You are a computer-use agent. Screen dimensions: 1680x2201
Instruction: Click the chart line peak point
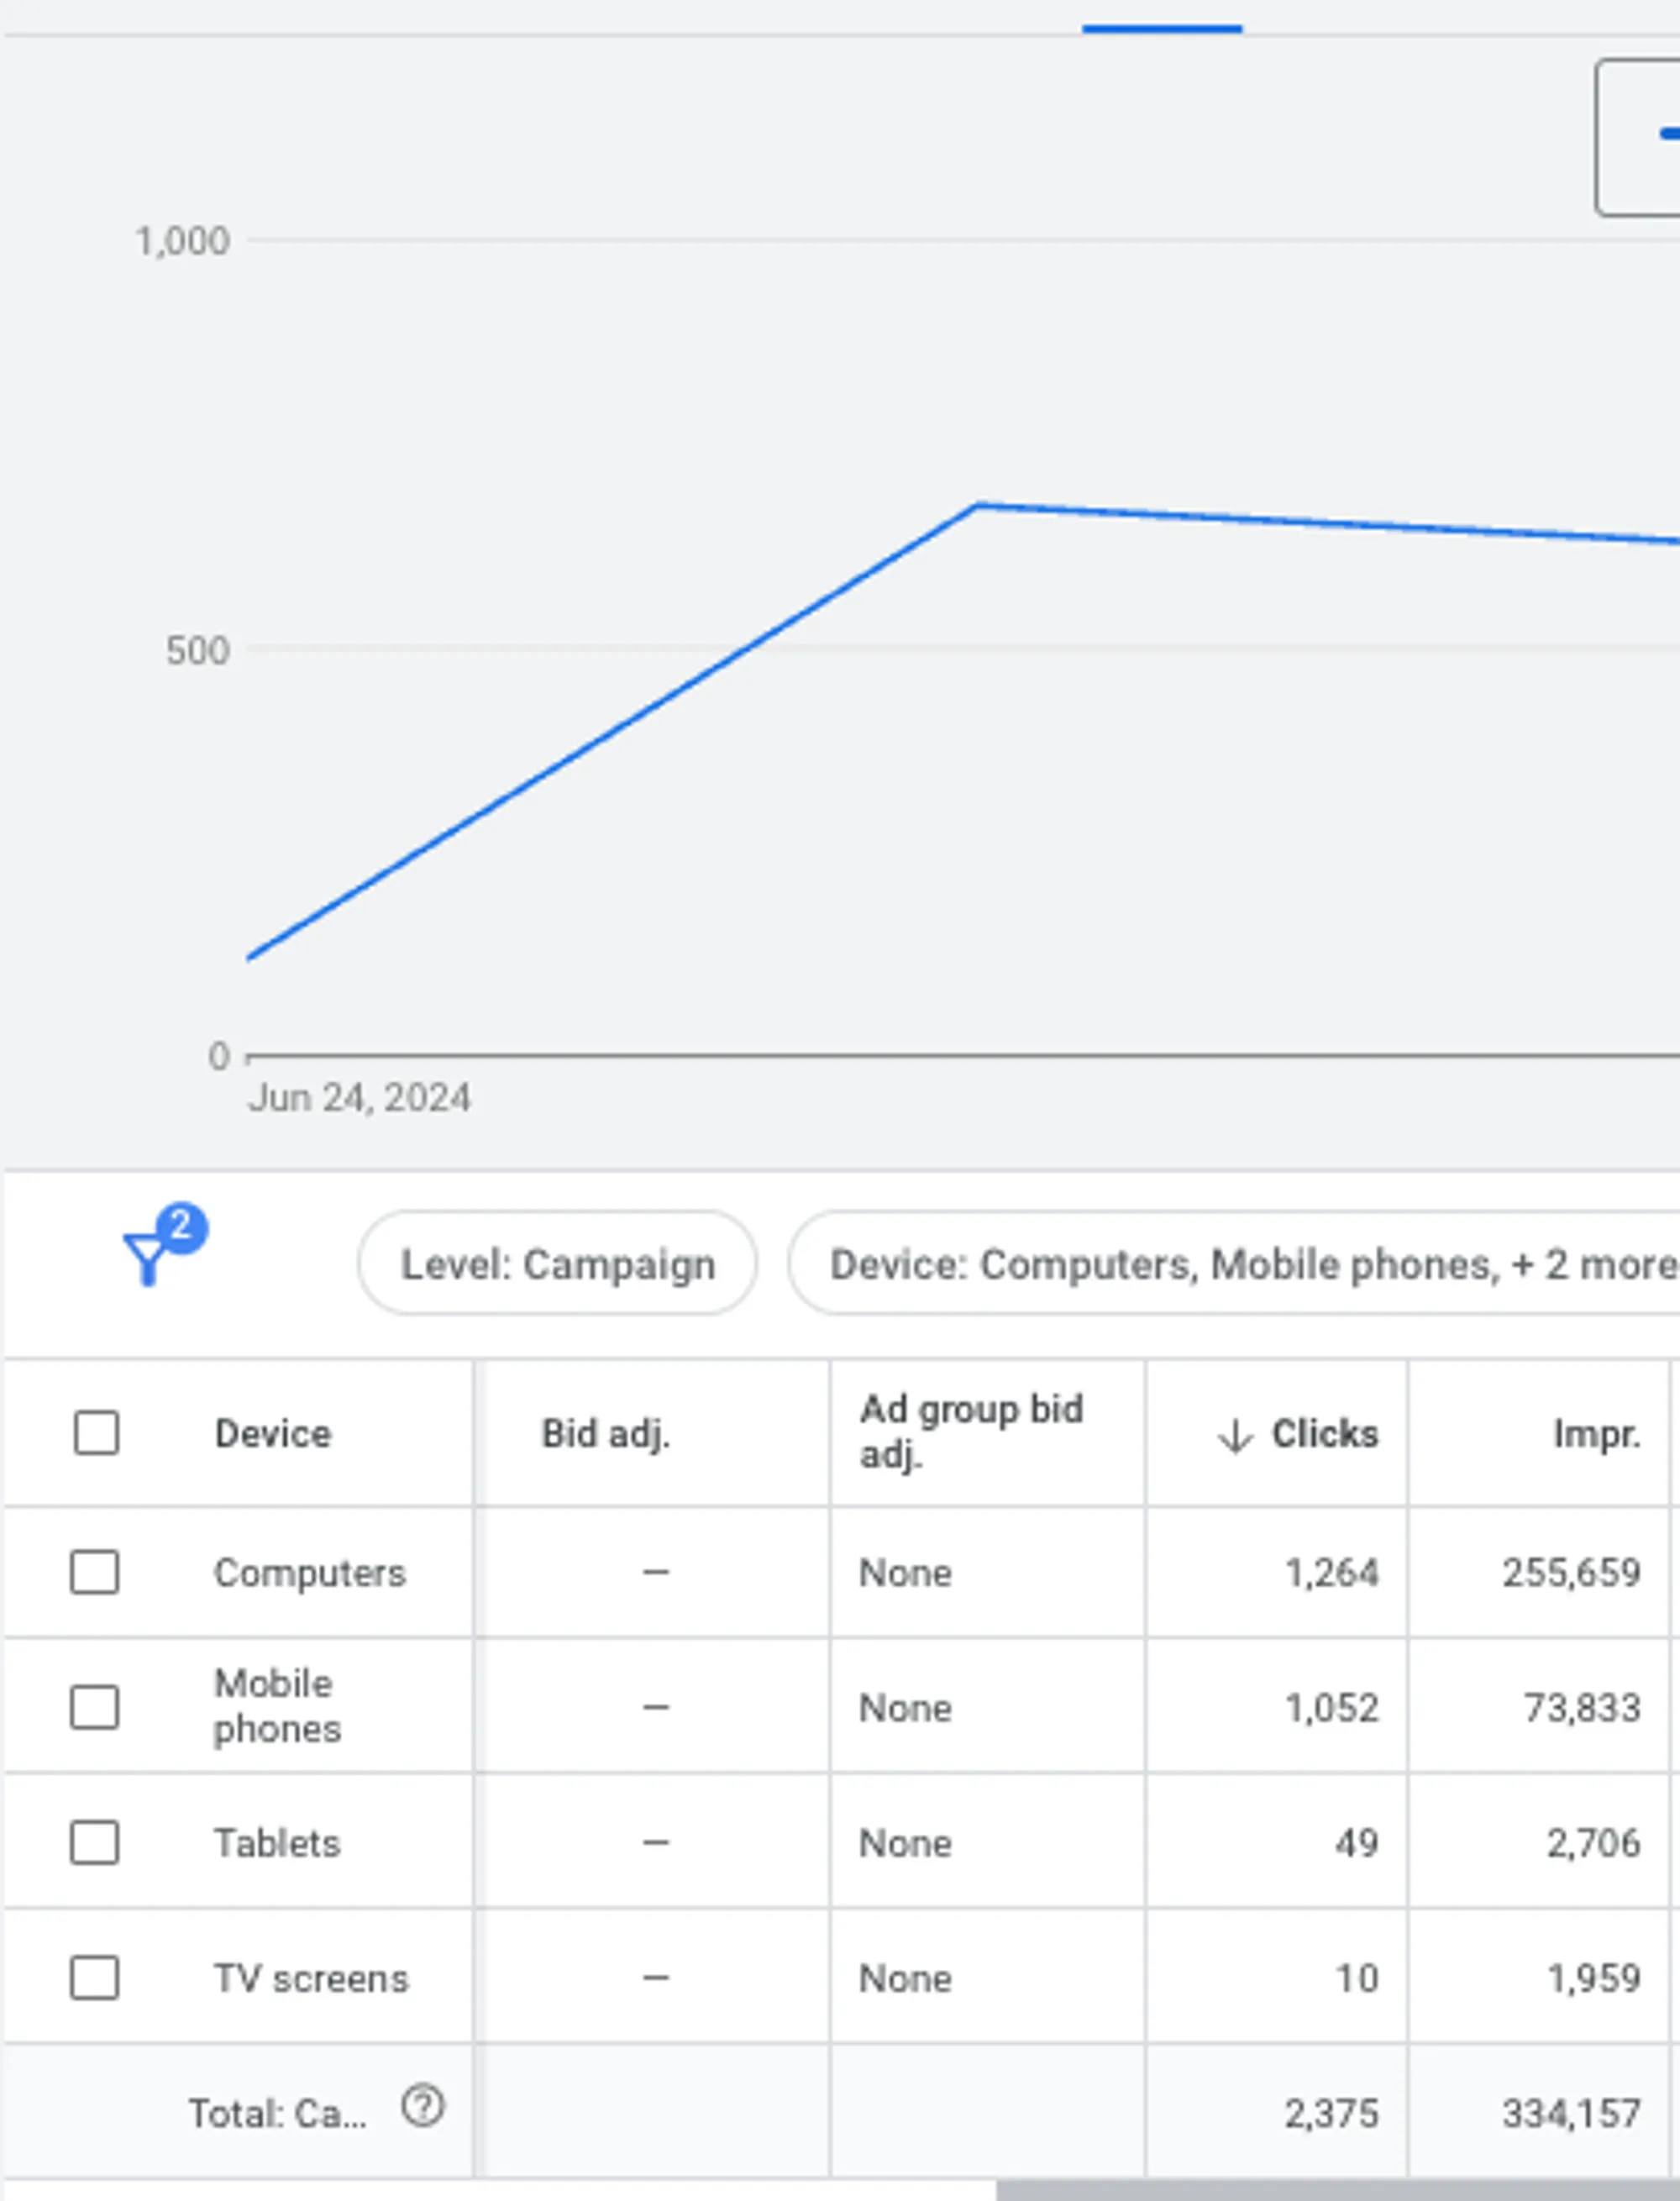pyautogui.click(x=977, y=506)
